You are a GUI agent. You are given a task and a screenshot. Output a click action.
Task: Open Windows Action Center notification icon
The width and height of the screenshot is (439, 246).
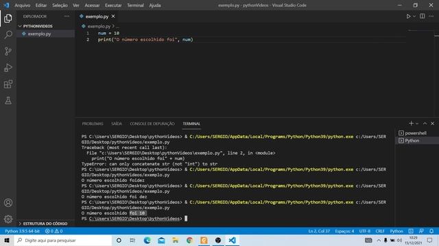coord(430,240)
